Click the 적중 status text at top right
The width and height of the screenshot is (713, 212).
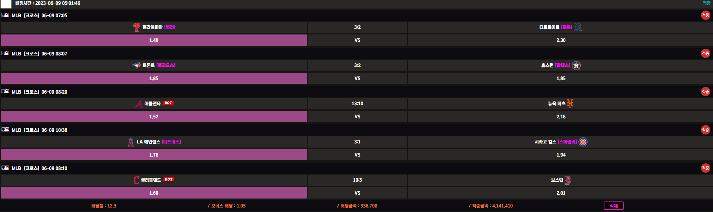point(706,3)
